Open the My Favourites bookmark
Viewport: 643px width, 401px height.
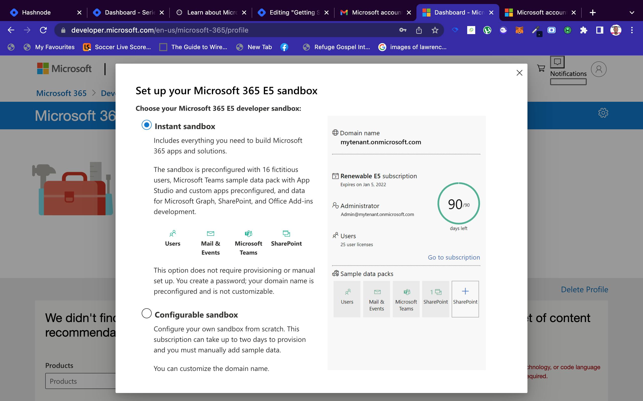click(x=49, y=47)
